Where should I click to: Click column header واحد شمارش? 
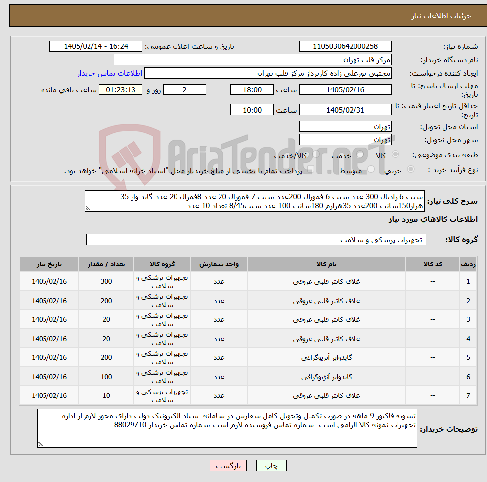(x=219, y=264)
